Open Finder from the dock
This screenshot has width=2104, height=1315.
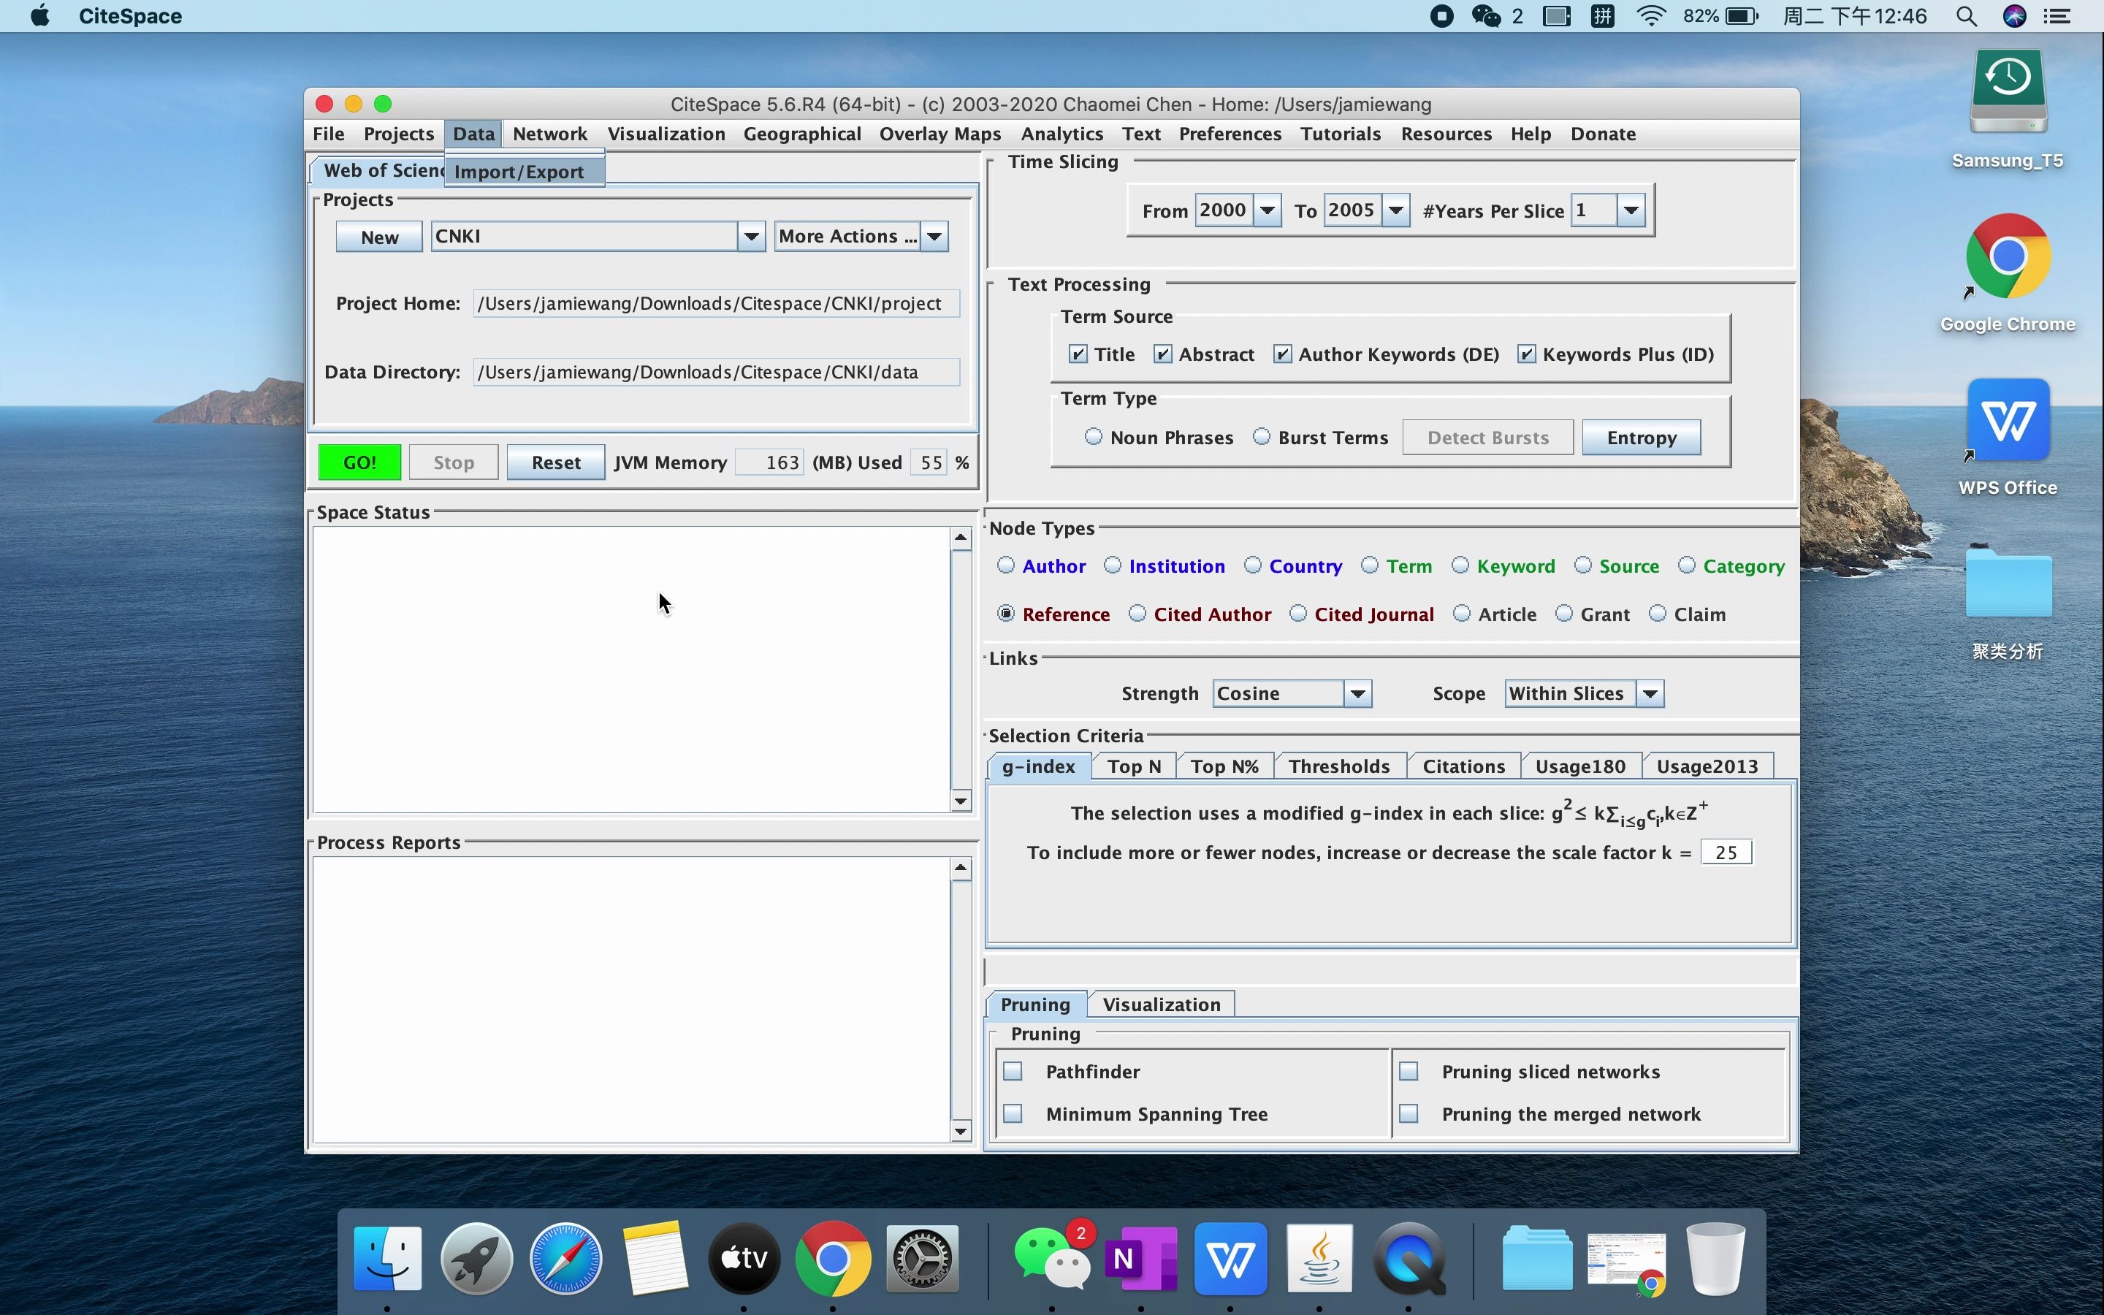coord(388,1257)
